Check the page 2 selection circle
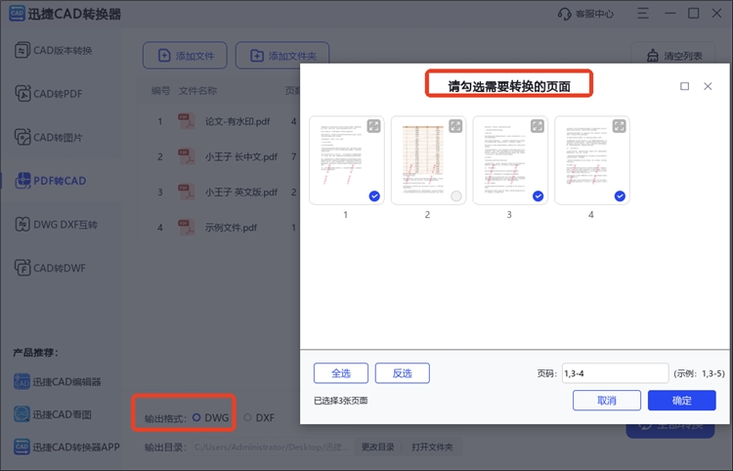This screenshot has height=471, width=733. point(456,196)
